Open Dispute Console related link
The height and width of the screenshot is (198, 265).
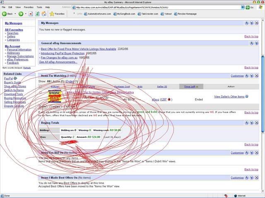[14, 106]
